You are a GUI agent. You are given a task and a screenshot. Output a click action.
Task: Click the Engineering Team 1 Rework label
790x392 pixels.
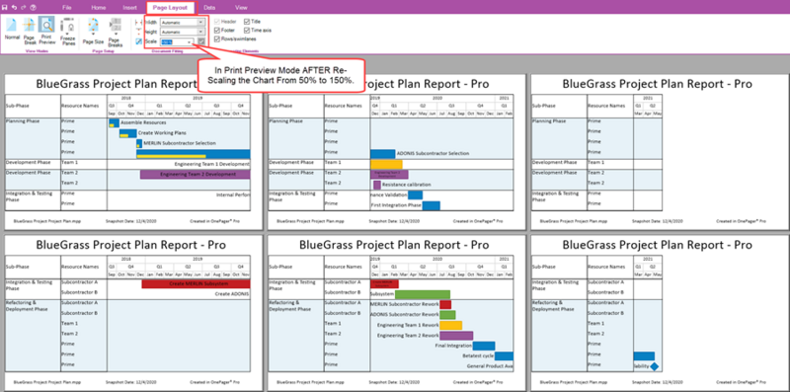408,325
